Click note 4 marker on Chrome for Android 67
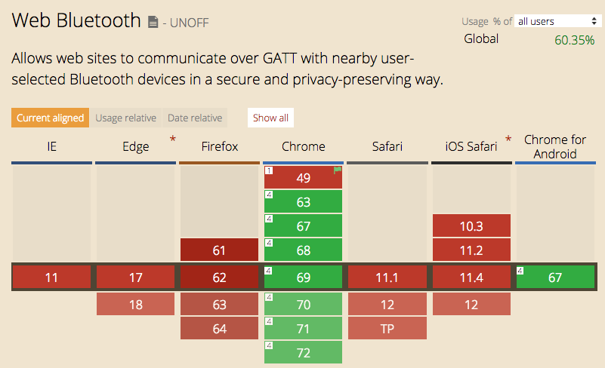Viewport: 605px width, 368px height. (521, 270)
